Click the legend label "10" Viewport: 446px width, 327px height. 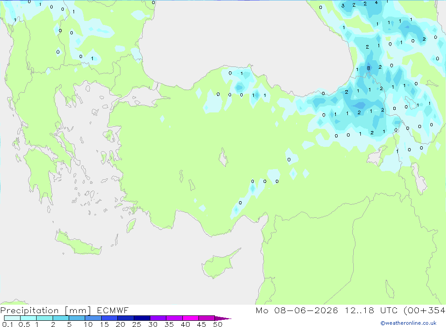tap(88, 324)
